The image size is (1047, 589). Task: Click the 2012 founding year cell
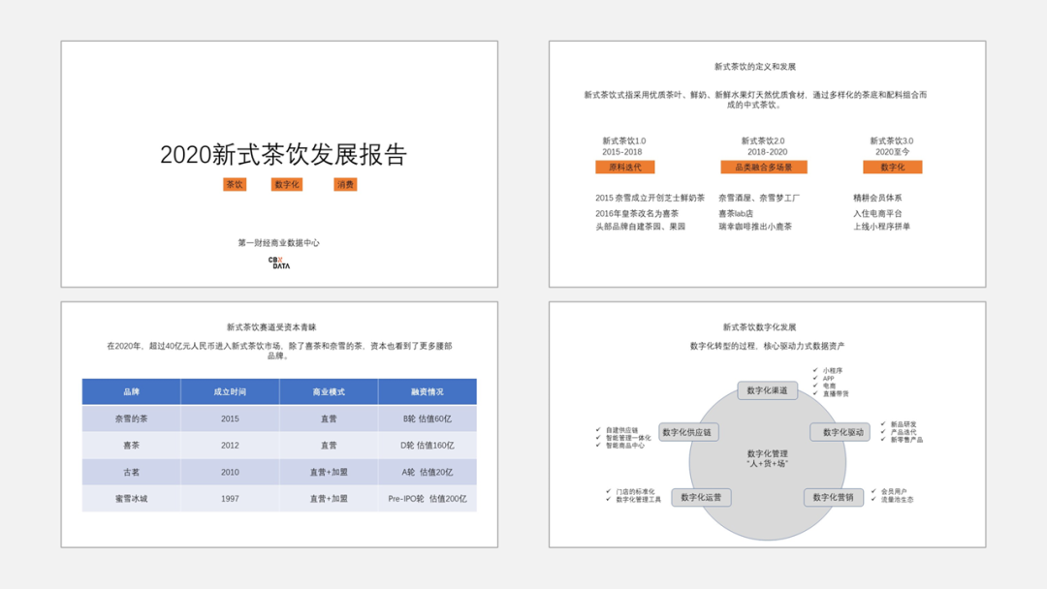coord(230,445)
